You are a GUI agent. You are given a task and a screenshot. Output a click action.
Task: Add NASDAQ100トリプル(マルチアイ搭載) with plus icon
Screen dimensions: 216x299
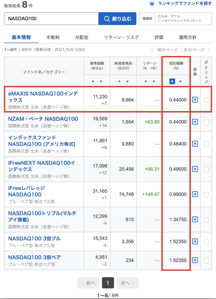pos(195,220)
